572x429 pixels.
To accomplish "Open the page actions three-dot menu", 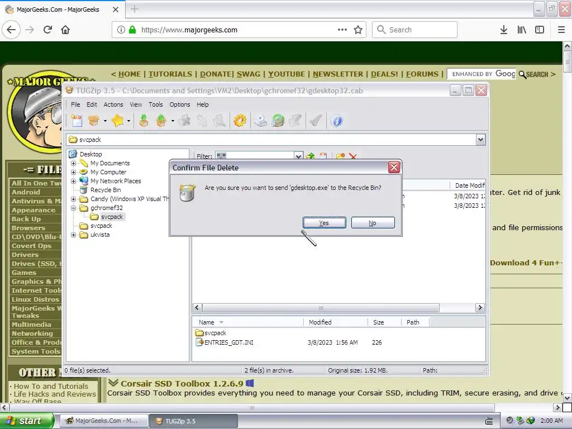I will pos(342,30).
